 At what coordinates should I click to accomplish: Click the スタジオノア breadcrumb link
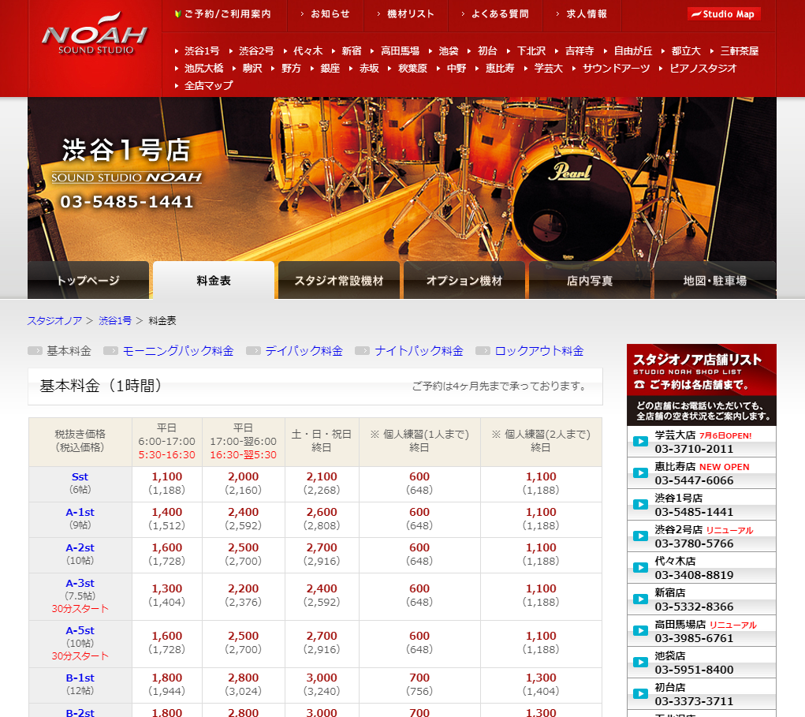pyautogui.click(x=54, y=321)
